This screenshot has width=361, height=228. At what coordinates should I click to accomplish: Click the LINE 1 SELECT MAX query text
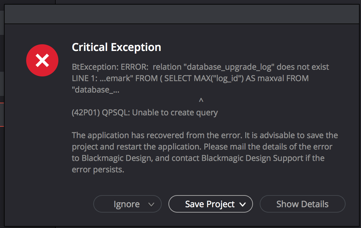(190, 78)
